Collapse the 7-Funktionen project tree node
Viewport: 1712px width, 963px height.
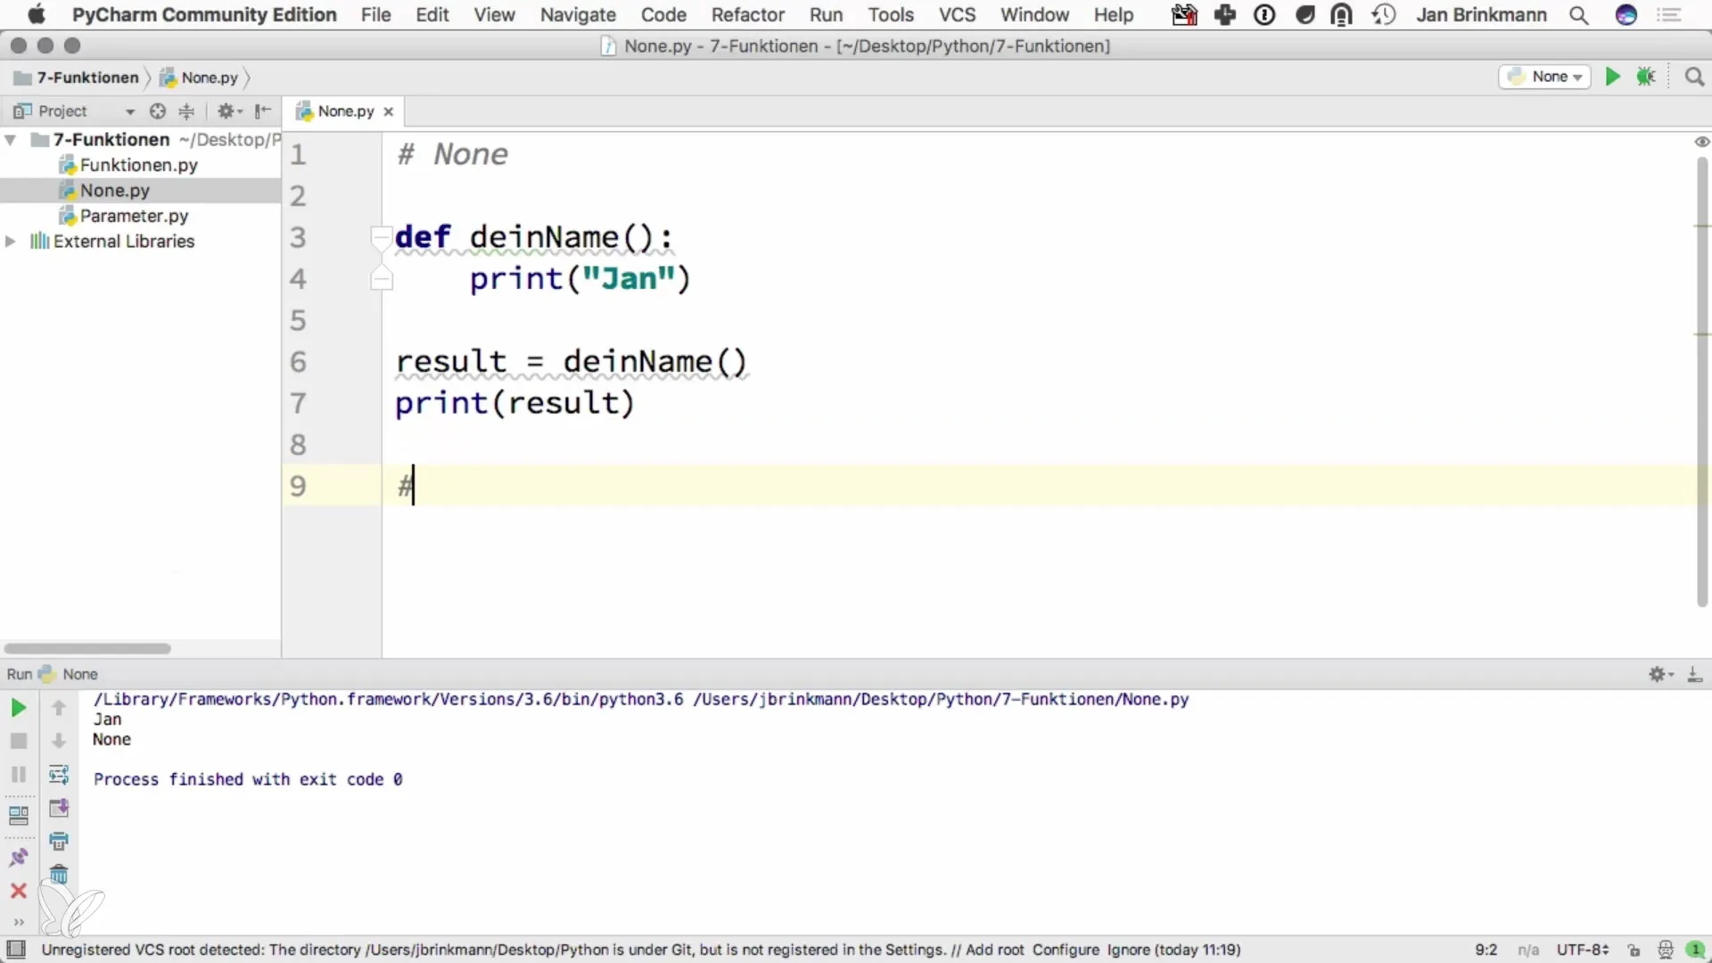pyautogui.click(x=11, y=140)
